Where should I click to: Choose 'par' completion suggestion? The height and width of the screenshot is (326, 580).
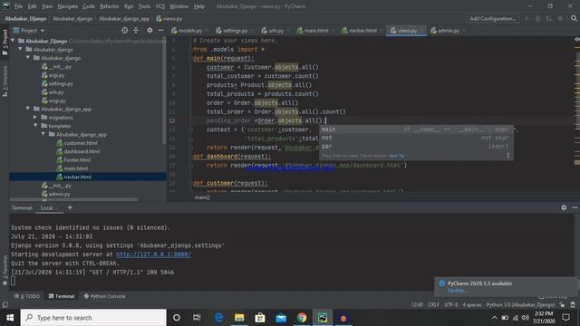[x=416, y=147]
